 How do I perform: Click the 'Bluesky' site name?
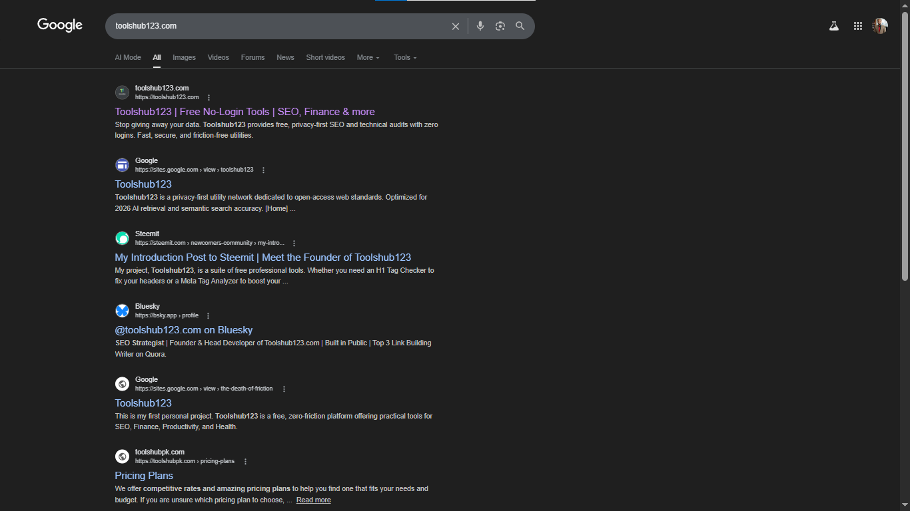[147, 306]
